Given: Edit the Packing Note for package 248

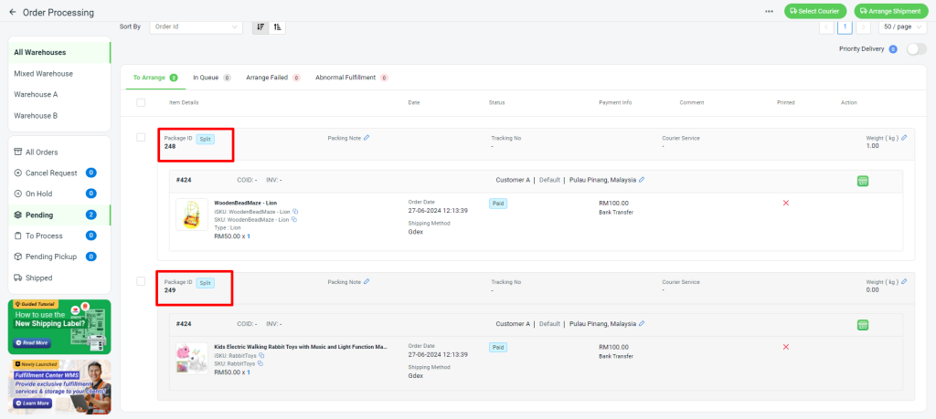Looking at the screenshot, I should (367, 139).
